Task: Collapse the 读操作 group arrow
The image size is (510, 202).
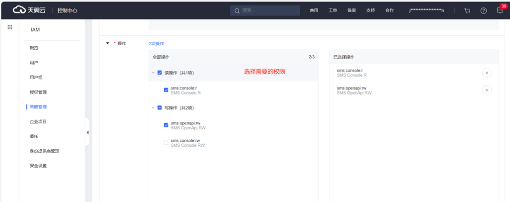Action: [x=153, y=73]
